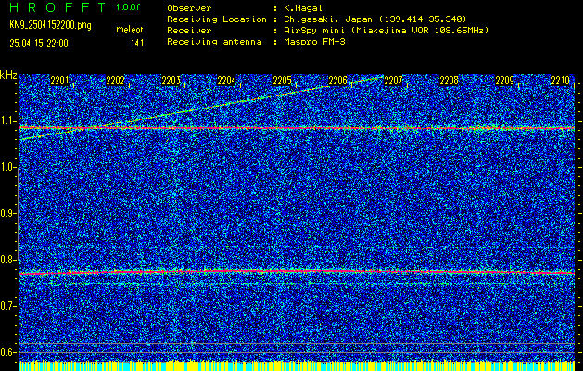The width and height of the screenshot is (583, 371).
Task: Click the 2203 time marker
Action: pos(171,81)
